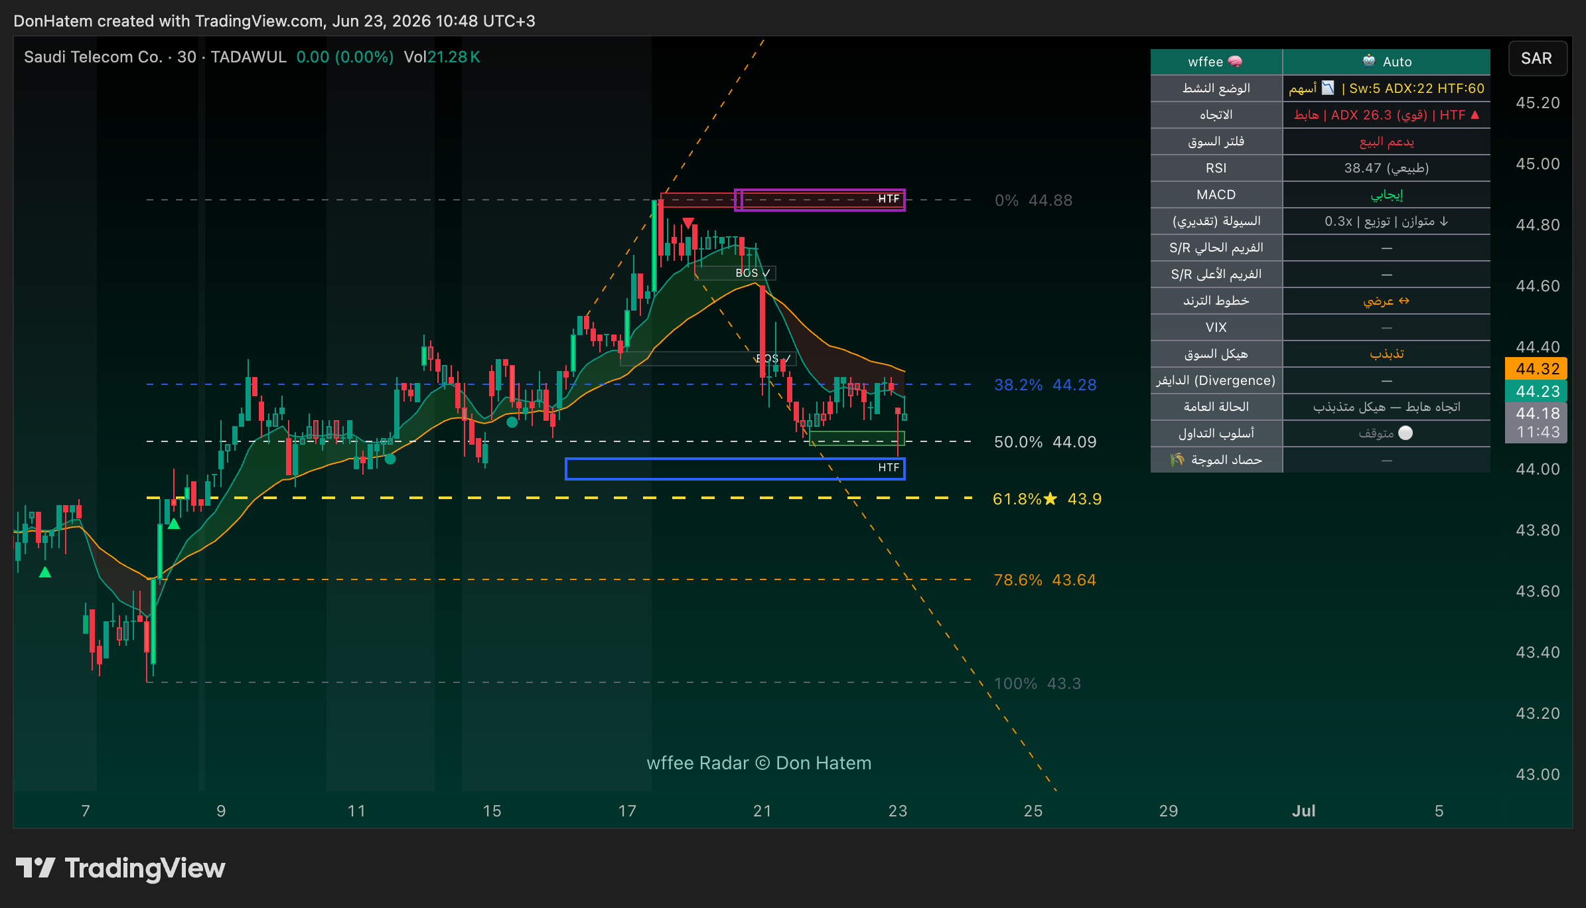Click the 100% 43.3 Fibonacci label
Viewport: 1586px width, 908px height.
point(1037,684)
